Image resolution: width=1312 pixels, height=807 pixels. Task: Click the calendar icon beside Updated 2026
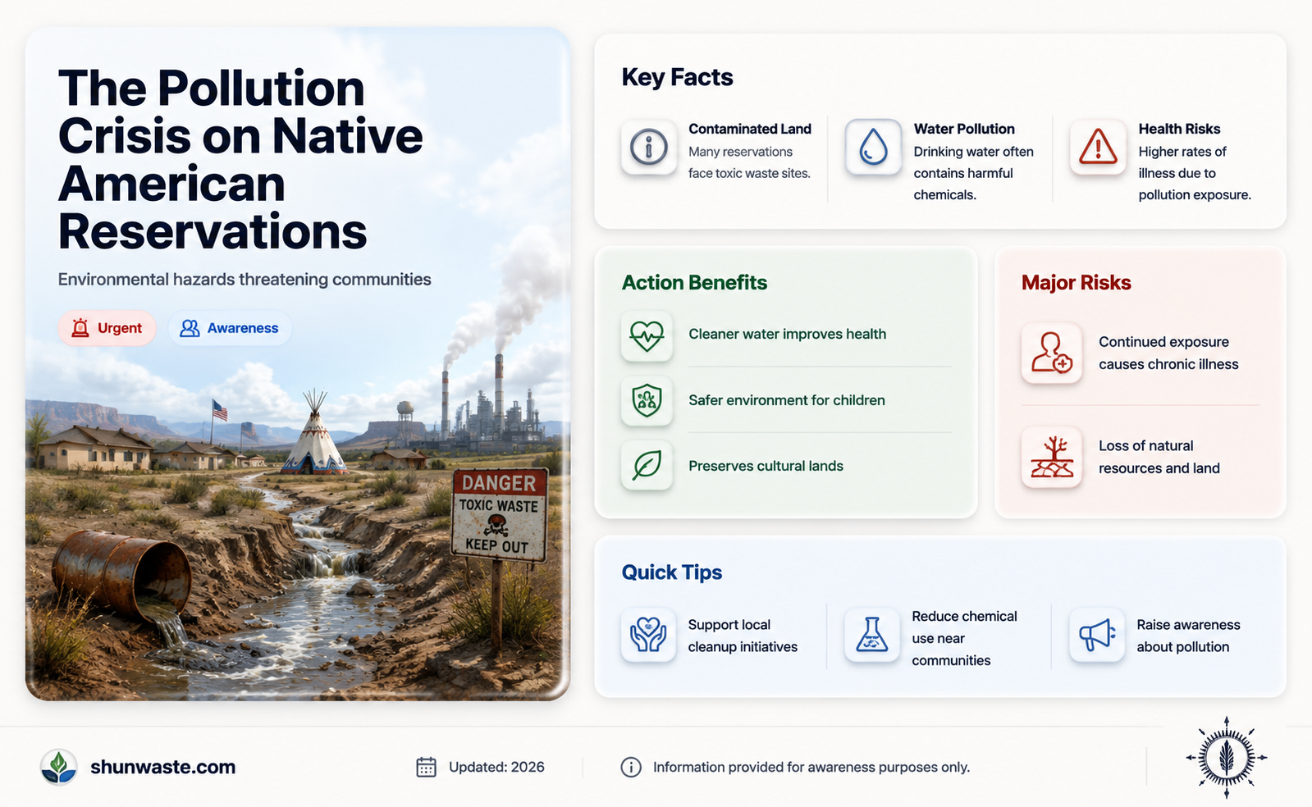[x=426, y=767]
